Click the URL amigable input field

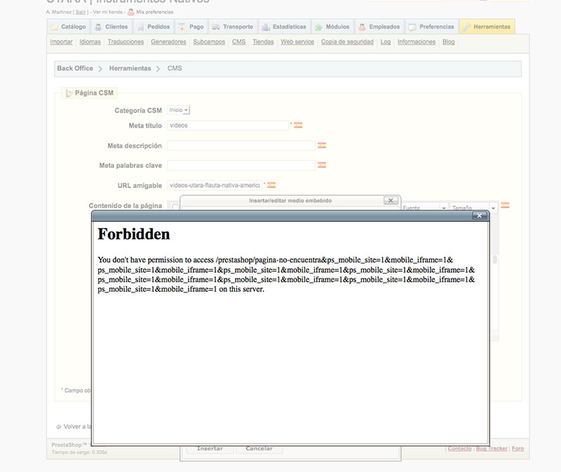[215, 185]
